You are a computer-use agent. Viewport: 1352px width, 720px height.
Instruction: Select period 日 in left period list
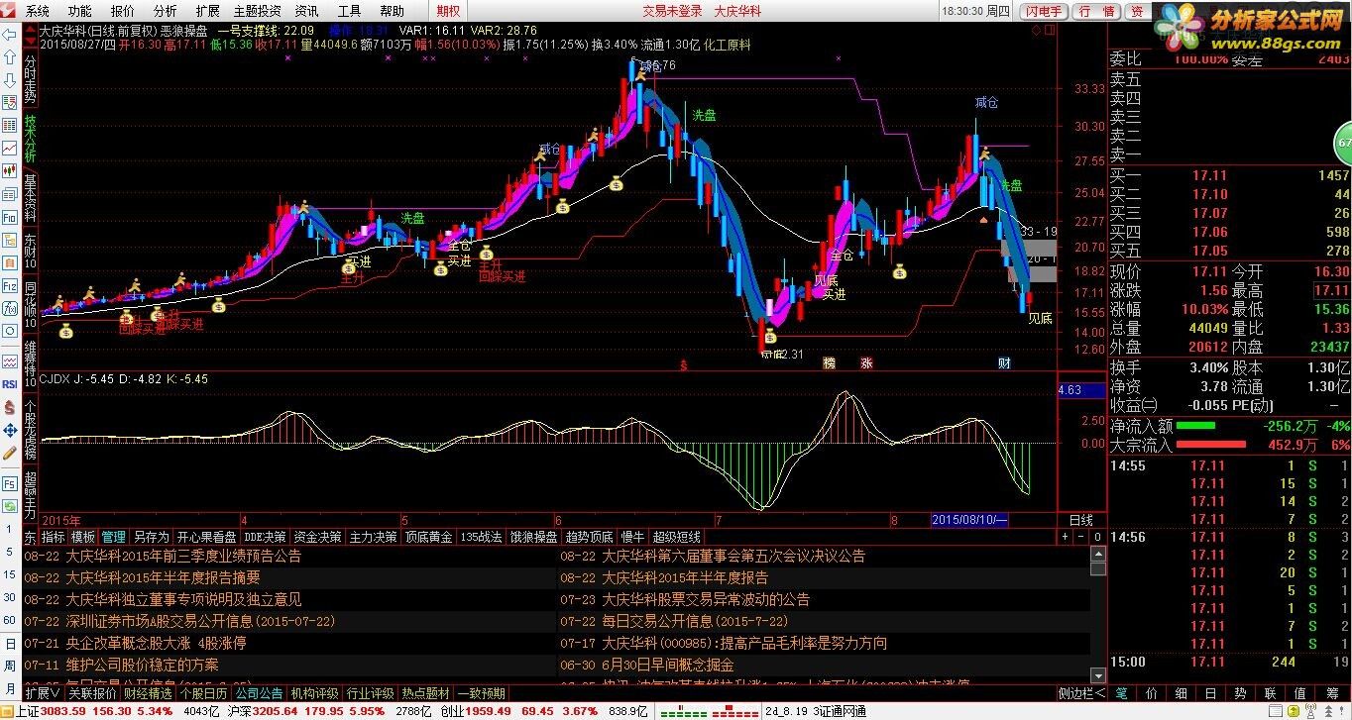tap(10, 643)
